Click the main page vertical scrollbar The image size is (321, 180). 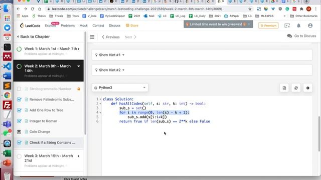point(319,133)
